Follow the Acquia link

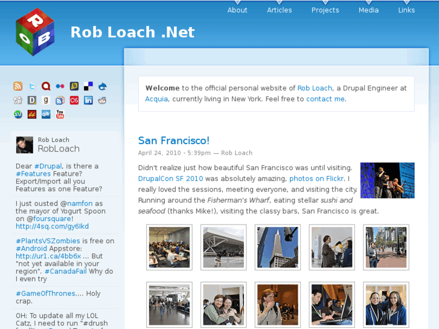pyautogui.click(x=156, y=99)
